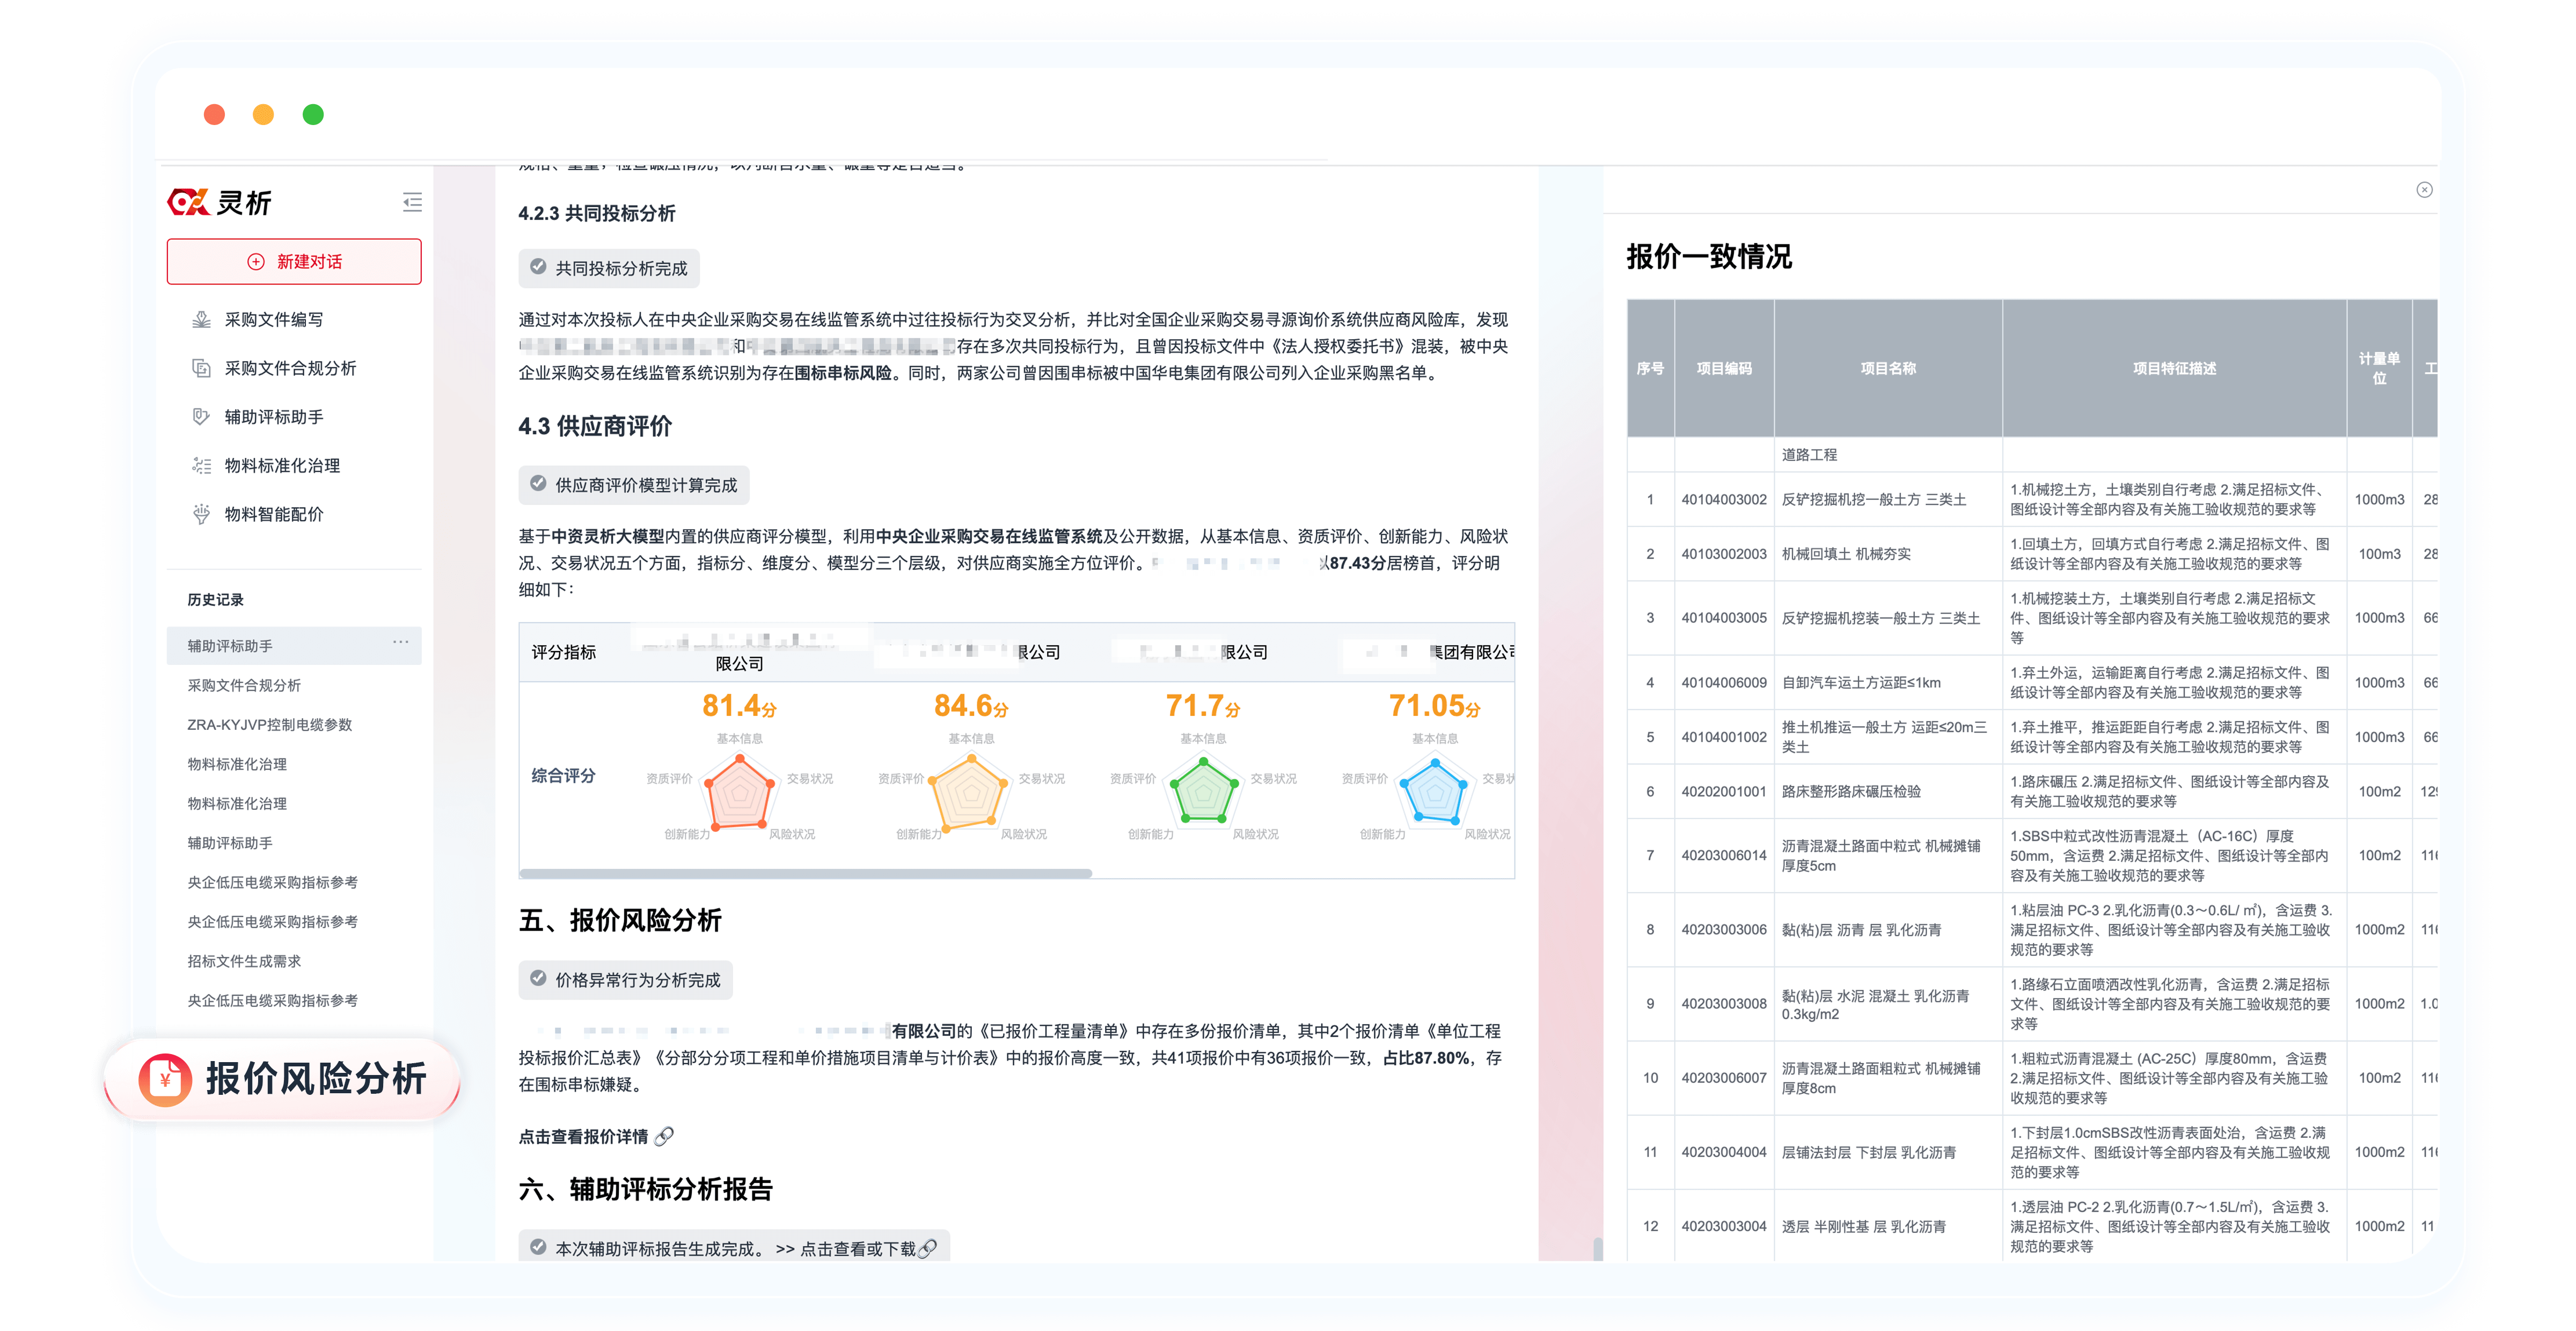Click the 71.05分 blue radar chart
The image size is (2576, 1331).
pos(1435,790)
